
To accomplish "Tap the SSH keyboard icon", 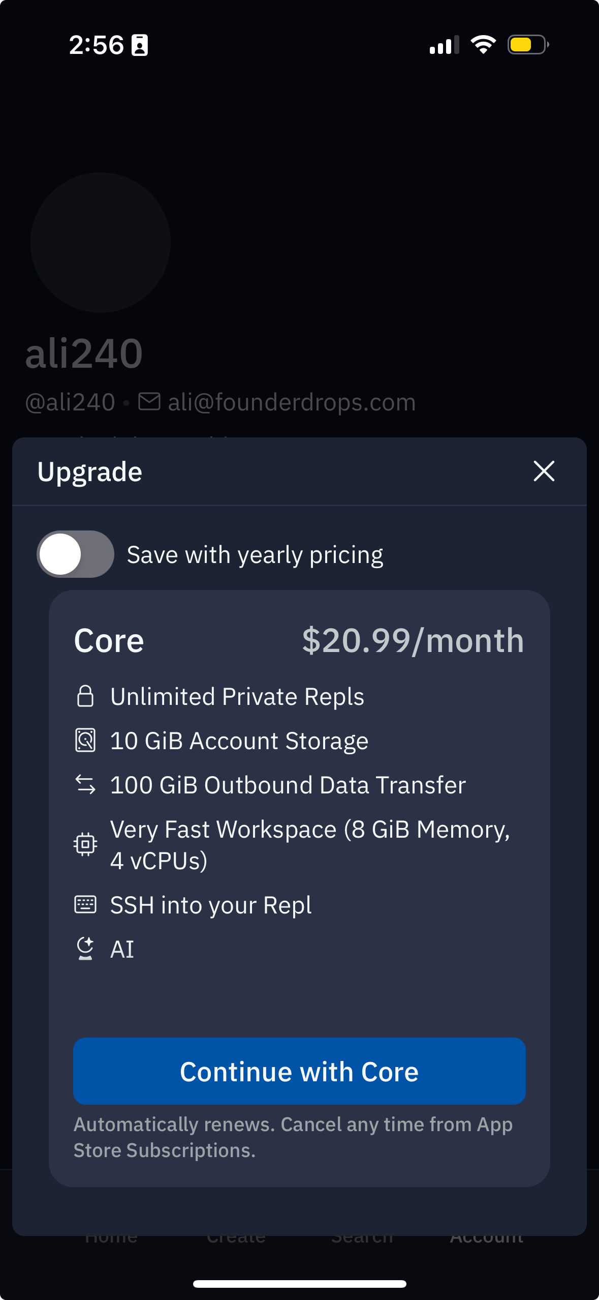I will coord(85,904).
